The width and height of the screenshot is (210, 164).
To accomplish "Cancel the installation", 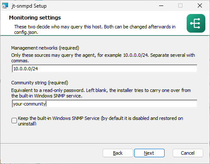I will 188,153.
